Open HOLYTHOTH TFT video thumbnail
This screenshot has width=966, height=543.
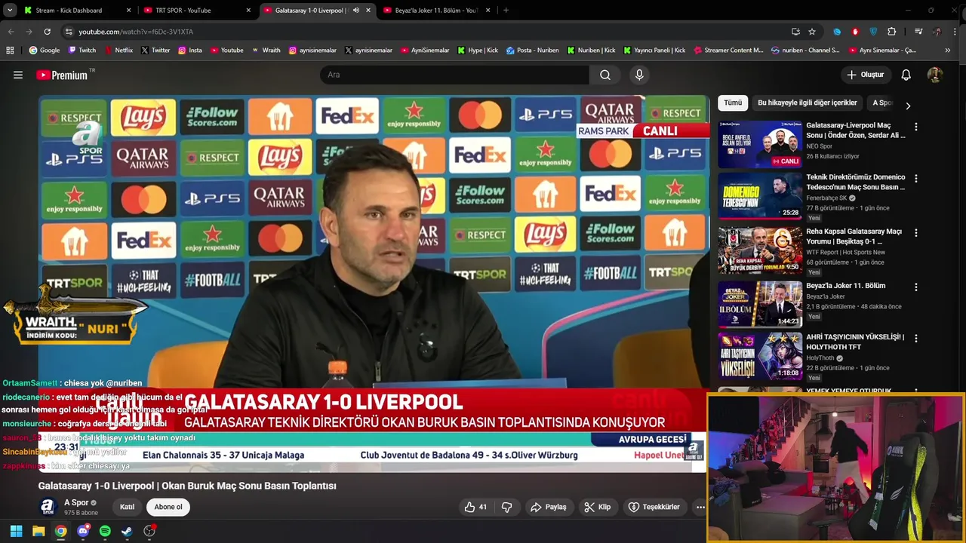click(760, 356)
